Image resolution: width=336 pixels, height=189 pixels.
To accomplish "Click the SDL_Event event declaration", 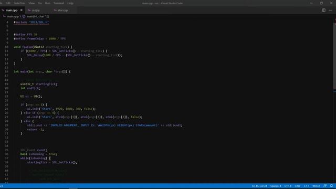I will [x=34, y=150].
